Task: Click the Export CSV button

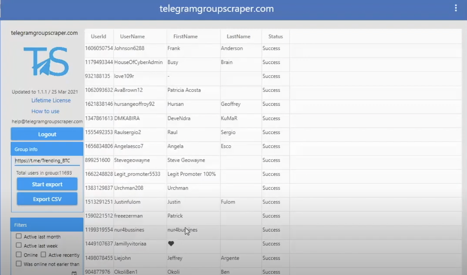Action: pos(47,199)
